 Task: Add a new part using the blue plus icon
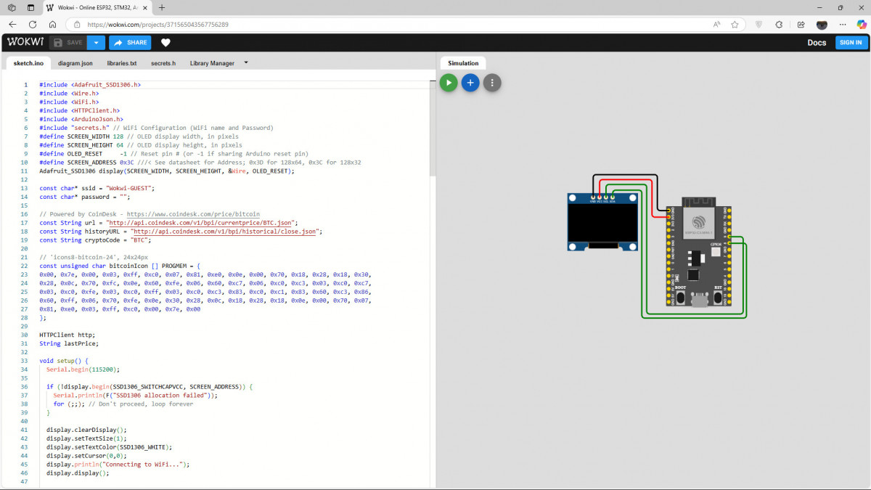(470, 83)
